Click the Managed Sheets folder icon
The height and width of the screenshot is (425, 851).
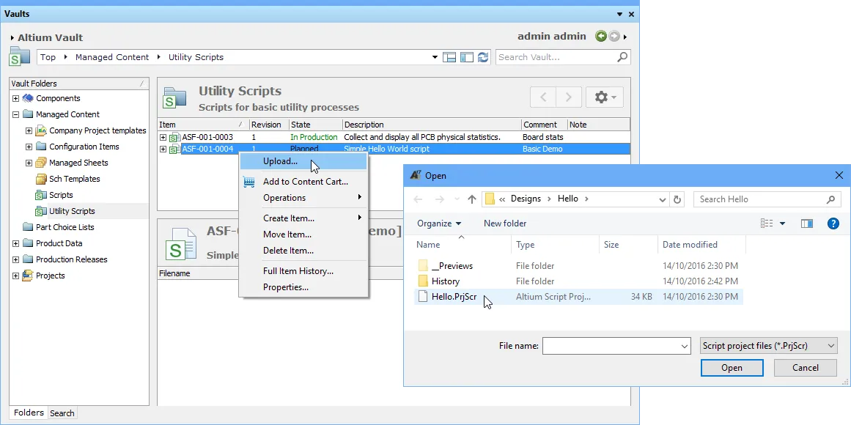[41, 163]
